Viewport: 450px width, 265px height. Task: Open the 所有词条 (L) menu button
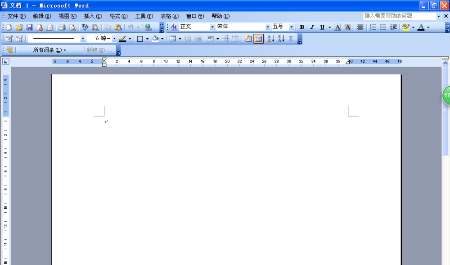click(49, 50)
